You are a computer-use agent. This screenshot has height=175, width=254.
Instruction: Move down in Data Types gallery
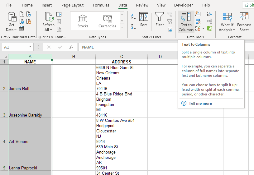(122, 21)
